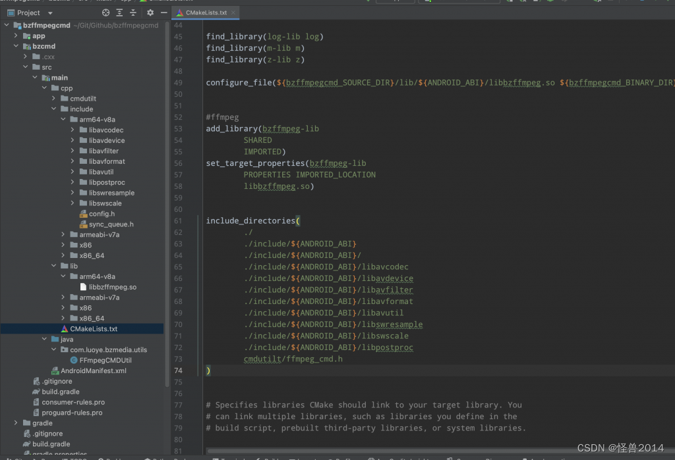Select com.luoye.bzmedia.utils package

click(109, 350)
